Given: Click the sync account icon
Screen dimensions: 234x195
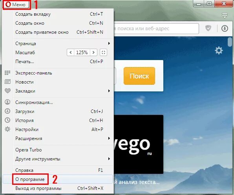Looking at the screenshot, I should tap(7, 102).
